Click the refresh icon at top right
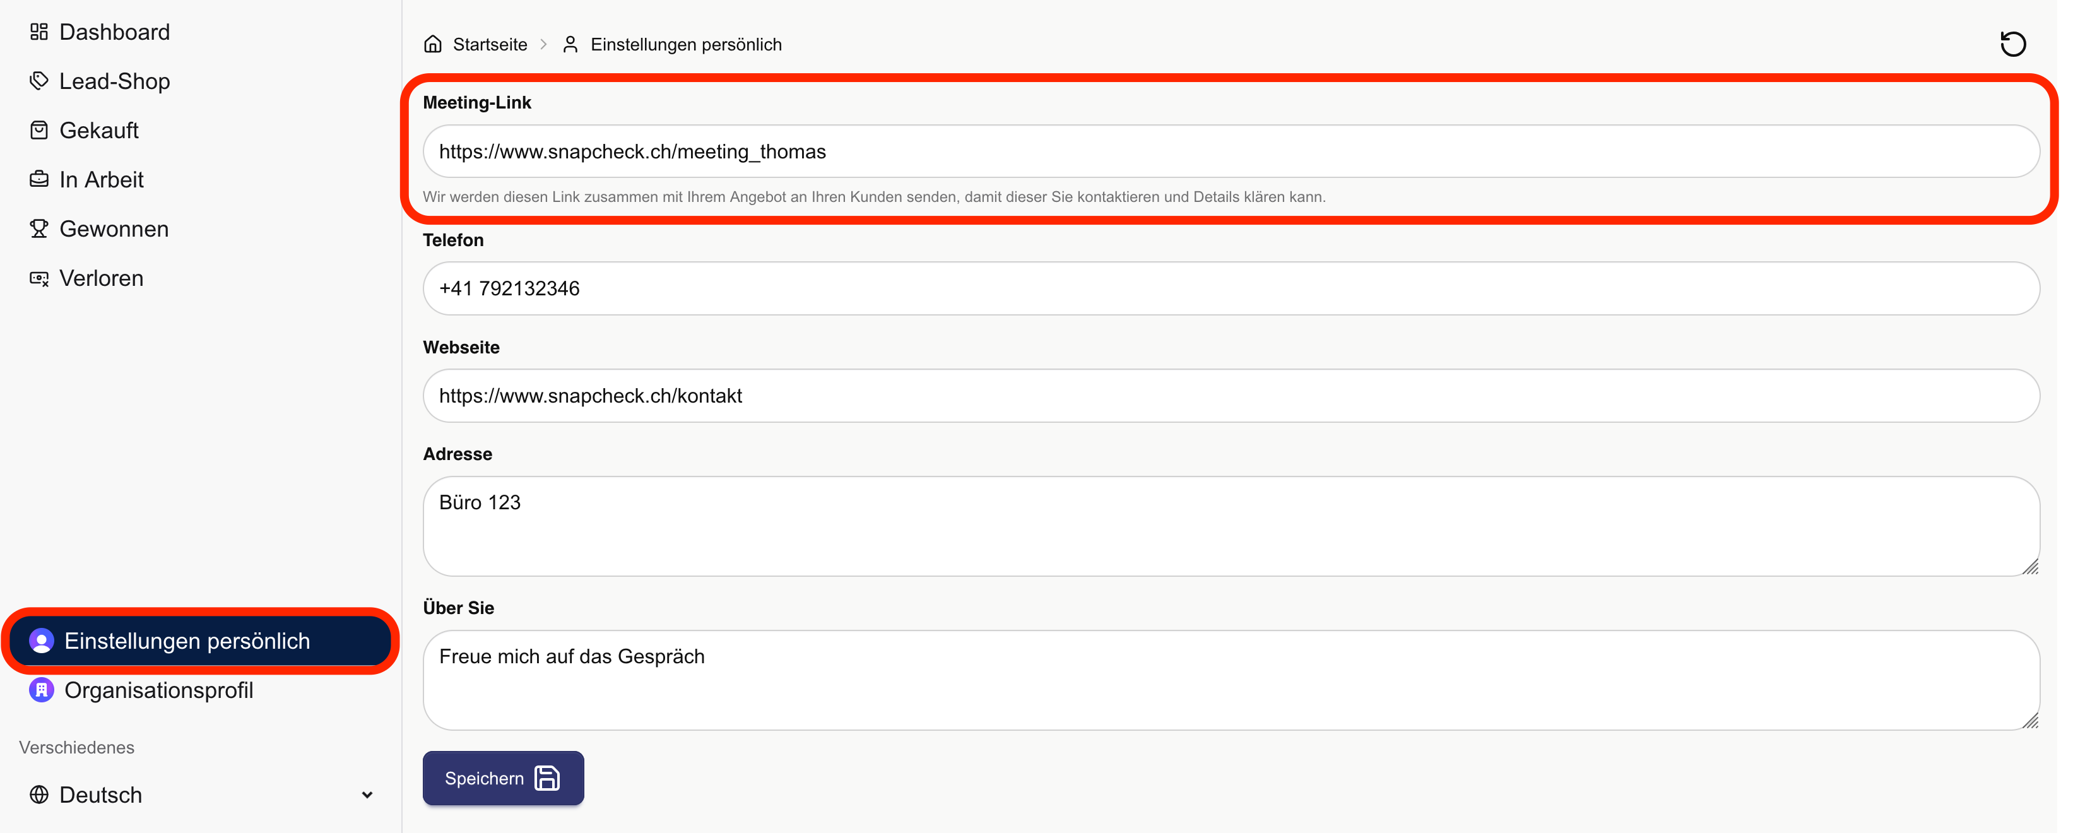The image size is (2085, 833). tap(2012, 44)
